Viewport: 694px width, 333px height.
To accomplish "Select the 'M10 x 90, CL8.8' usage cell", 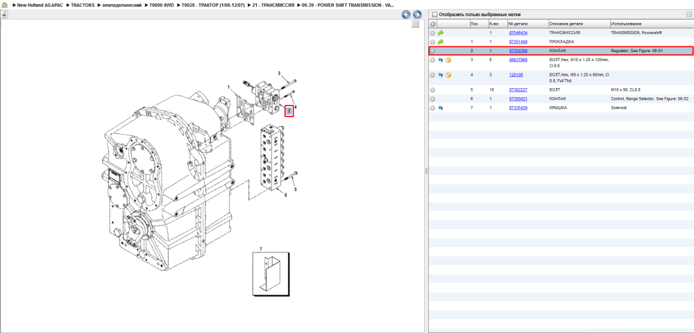I will point(625,89).
